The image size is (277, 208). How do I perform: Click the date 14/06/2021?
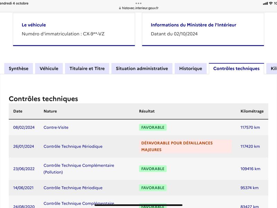pyautogui.click(x=23, y=188)
